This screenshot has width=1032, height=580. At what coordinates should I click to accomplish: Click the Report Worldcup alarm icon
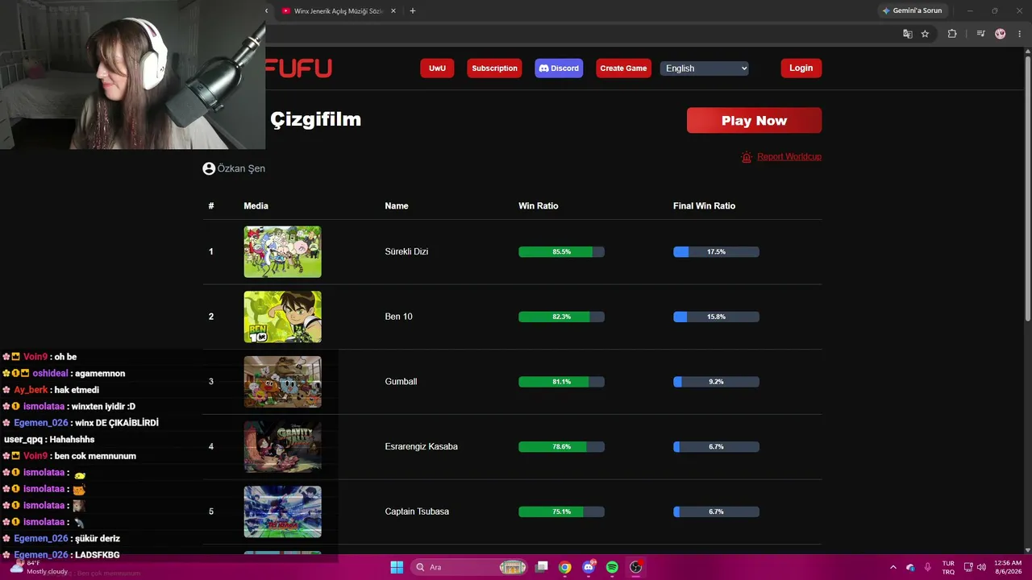coord(747,157)
